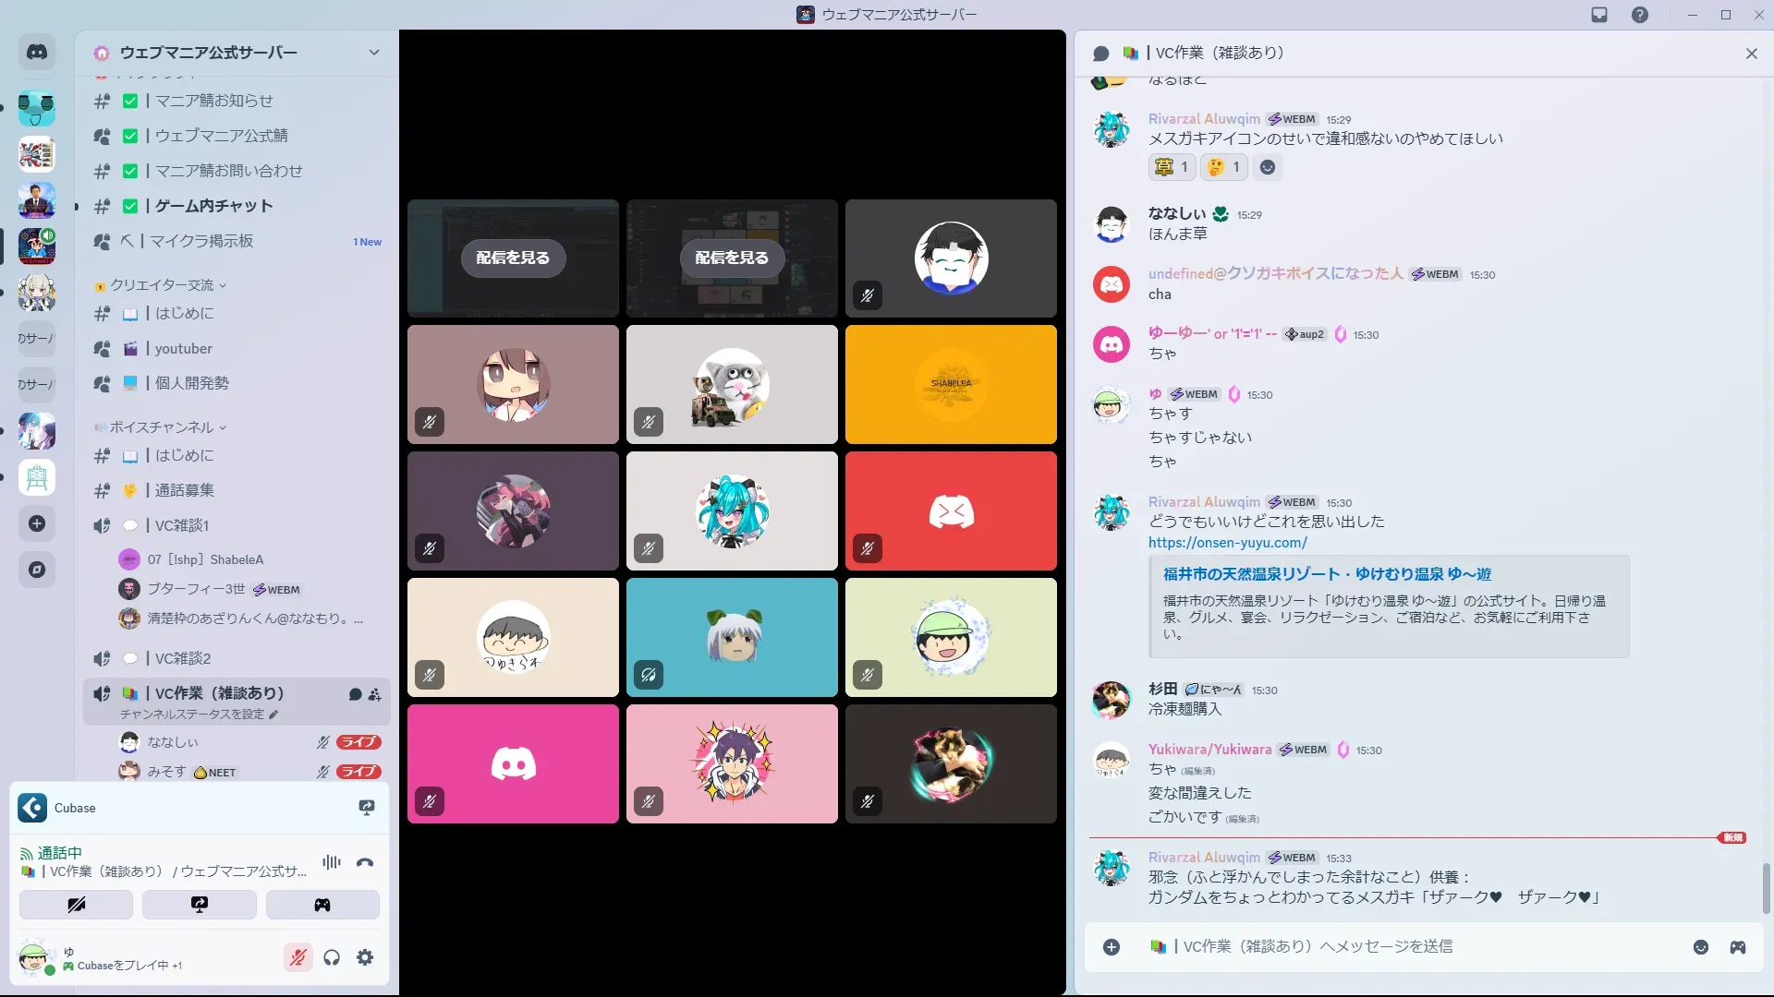Select the youtuber channel
This screenshot has width=1774, height=997.
tap(183, 349)
